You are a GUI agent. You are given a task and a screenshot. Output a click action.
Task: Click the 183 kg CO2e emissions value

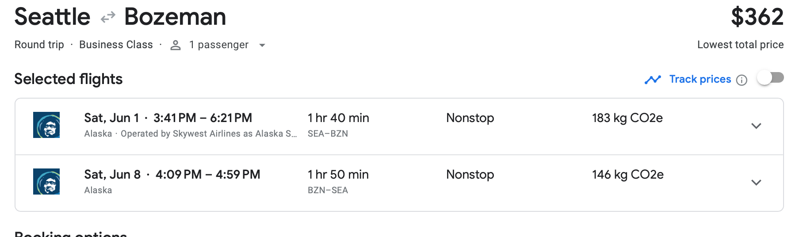click(x=627, y=118)
